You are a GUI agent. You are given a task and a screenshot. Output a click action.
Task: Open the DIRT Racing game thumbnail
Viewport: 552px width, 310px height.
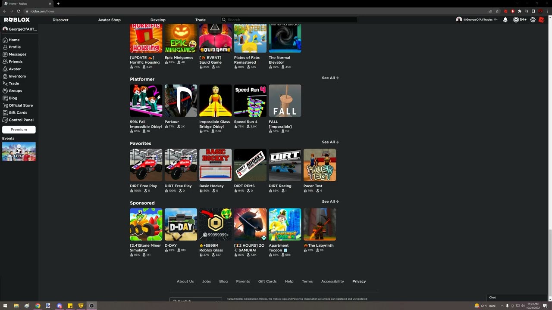[285, 165]
